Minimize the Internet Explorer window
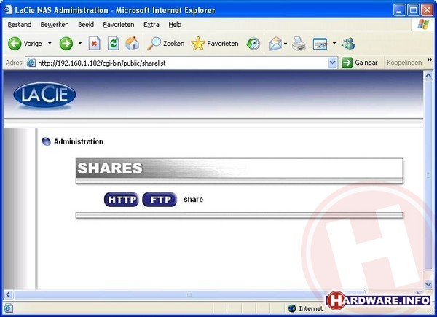Screen dimensions: 437x317 pos(399,10)
